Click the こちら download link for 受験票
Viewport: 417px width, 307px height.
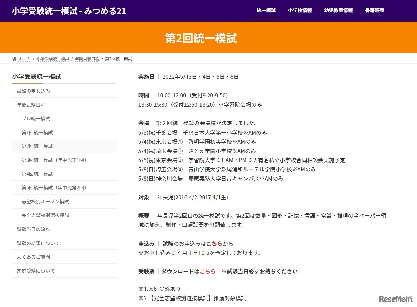point(208,271)
